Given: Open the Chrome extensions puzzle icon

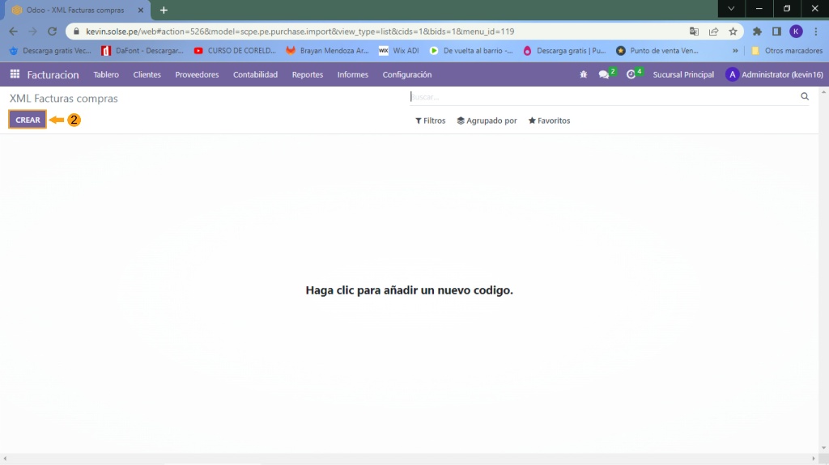Looking at the screenshot, I should 757,32.
